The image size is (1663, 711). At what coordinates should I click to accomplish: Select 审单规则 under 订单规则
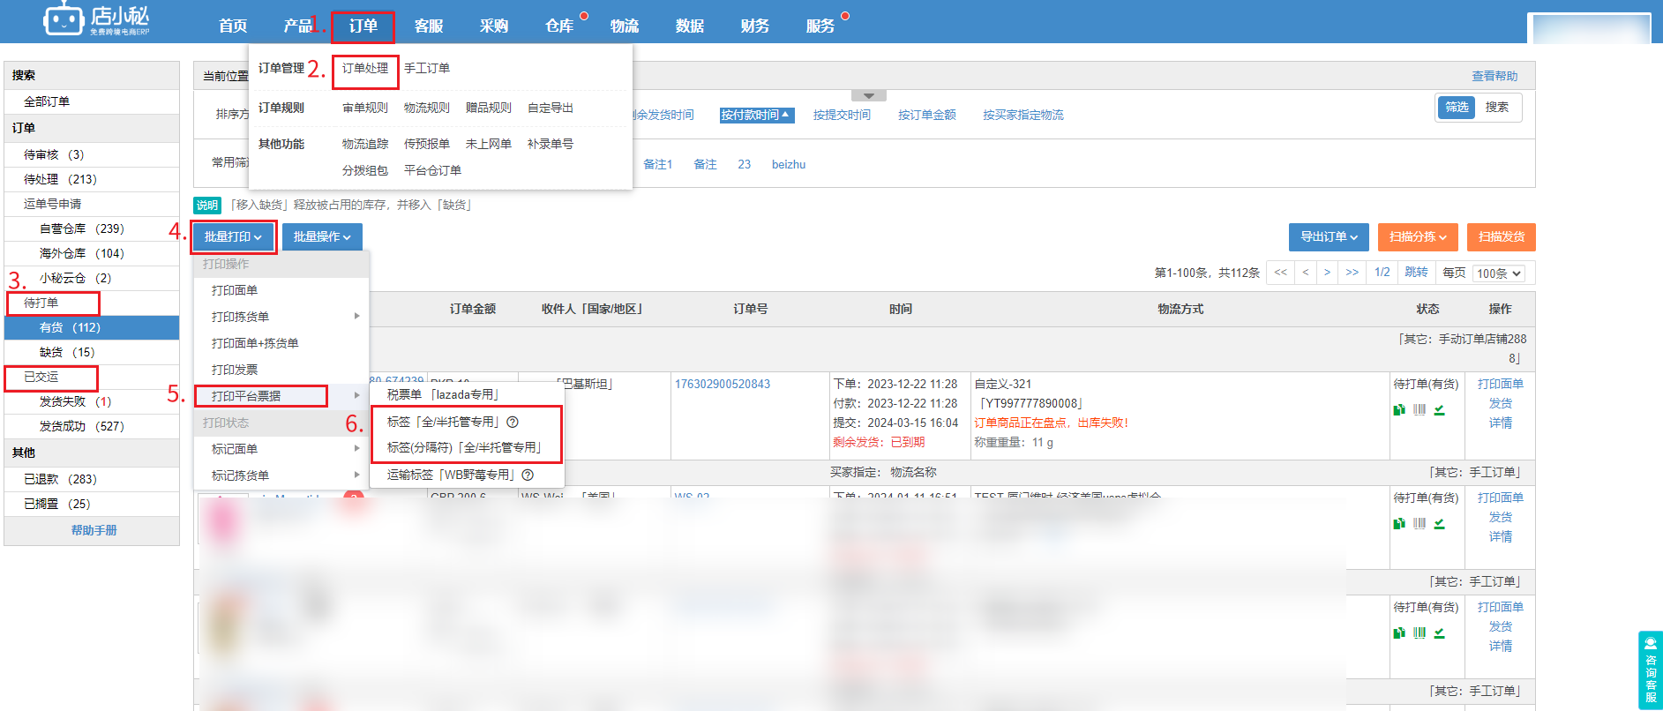tap(365, 108)
